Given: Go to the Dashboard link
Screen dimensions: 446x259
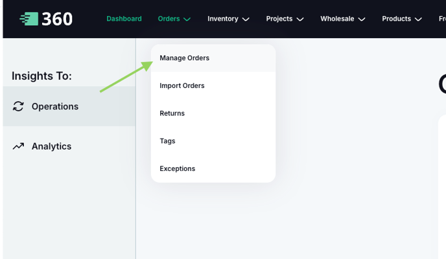Looking at the screenshot, I should pos(124,19).
